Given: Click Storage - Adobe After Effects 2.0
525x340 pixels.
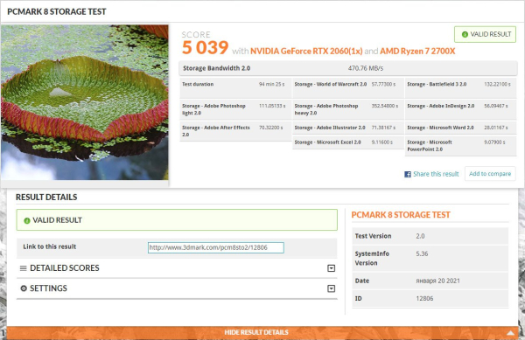Looking at the screenshot, I should [x=216, y=131].
